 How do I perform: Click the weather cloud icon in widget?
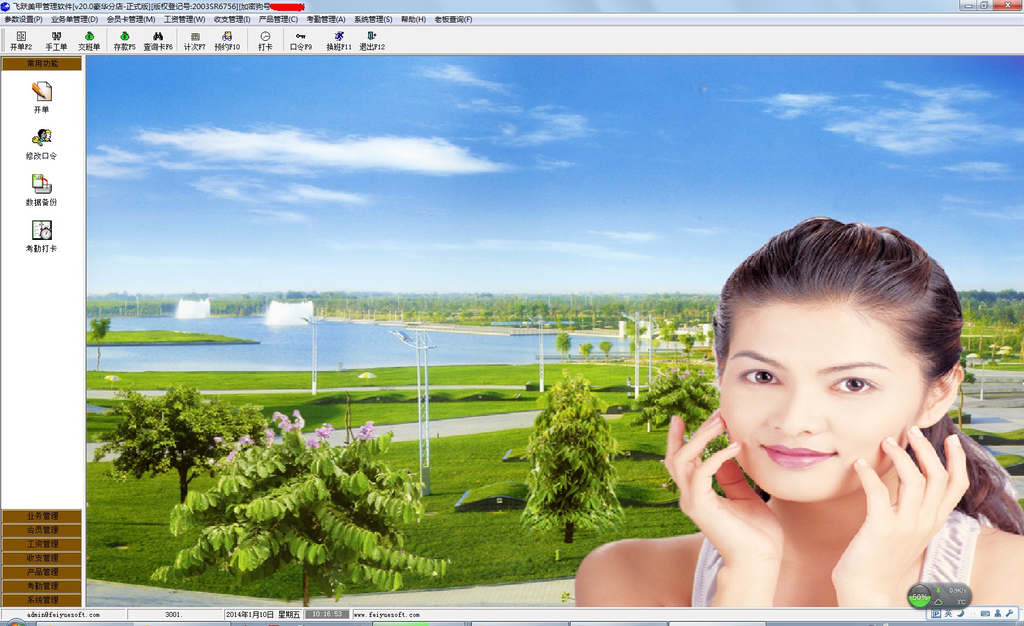[939, 602]
